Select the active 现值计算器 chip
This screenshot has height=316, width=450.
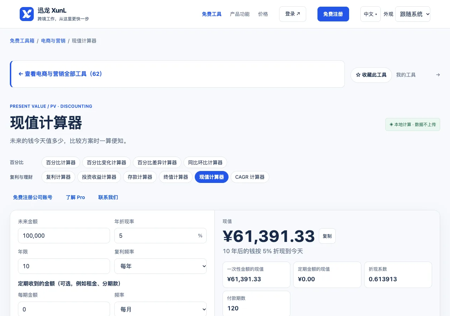click(x=212, y=177)
